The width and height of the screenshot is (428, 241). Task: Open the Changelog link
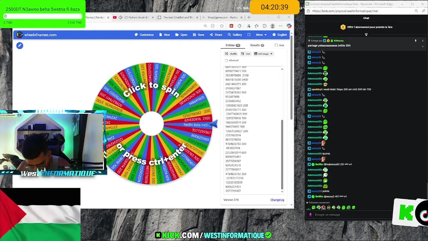coord(277,200)
